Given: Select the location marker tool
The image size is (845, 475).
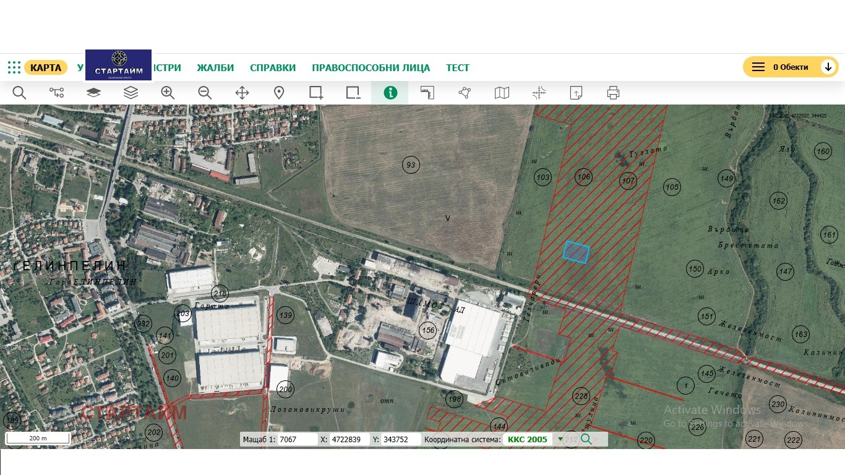Looking at the screenshot, I should coord(278,93).
